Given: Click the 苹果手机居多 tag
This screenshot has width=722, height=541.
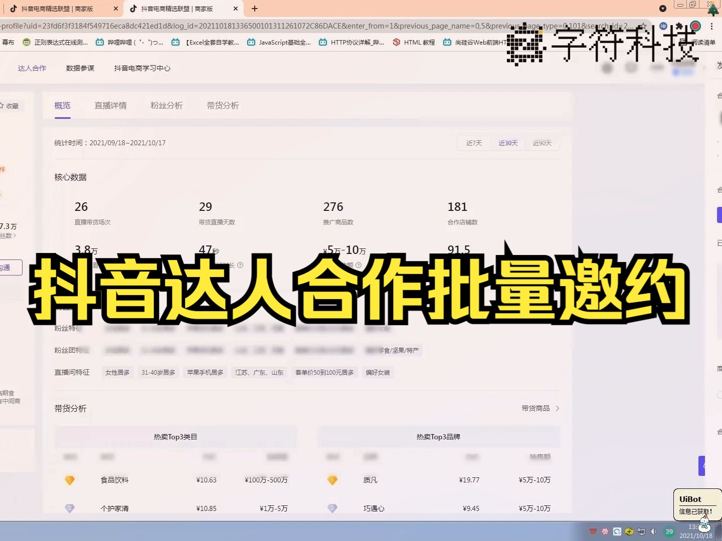Looking at the screenshot, I should pyautogui.click(x=205, y=372).
